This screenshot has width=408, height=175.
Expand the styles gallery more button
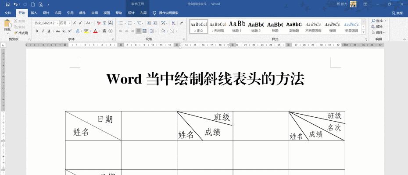(364, 32)
